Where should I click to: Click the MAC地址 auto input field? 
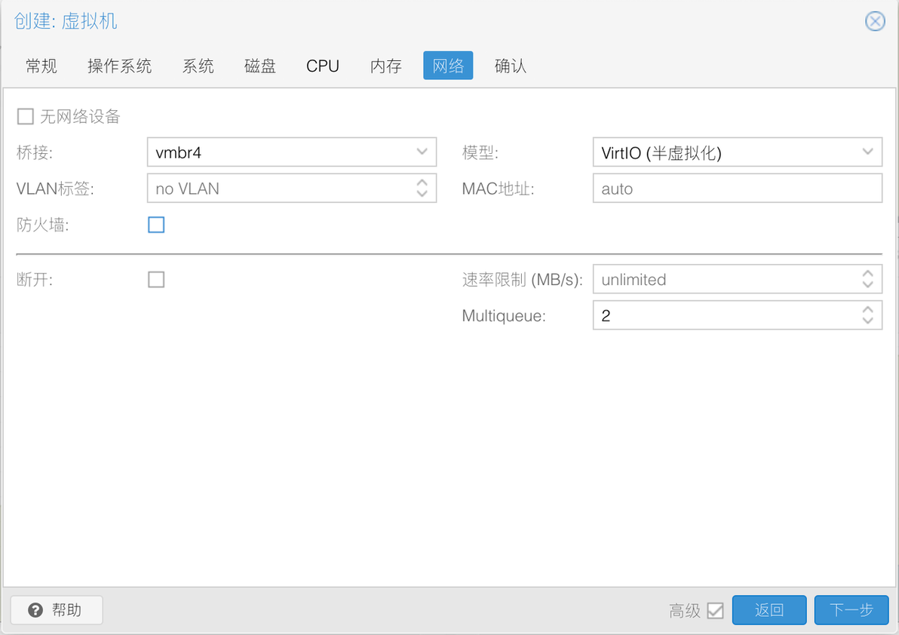click(x=738, y=188)
